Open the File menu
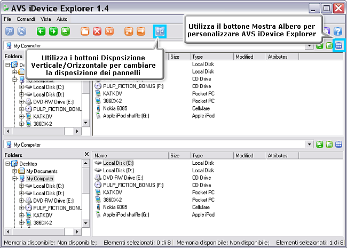Screen dimensions: 347x248 click(7, 19)
